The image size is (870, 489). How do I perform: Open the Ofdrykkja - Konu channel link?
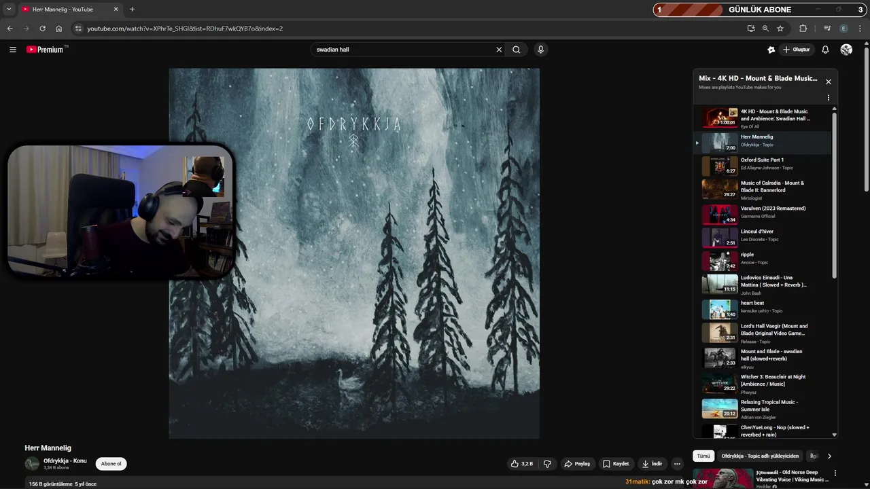(x=65, y=460)
